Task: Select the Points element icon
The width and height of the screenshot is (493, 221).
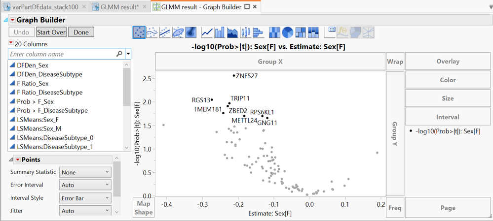Action: [x=139, y=32]
